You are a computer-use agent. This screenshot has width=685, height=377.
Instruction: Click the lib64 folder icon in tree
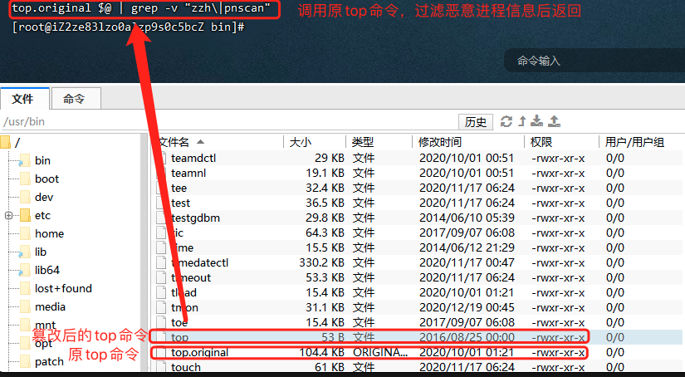[x=24, y=271]
